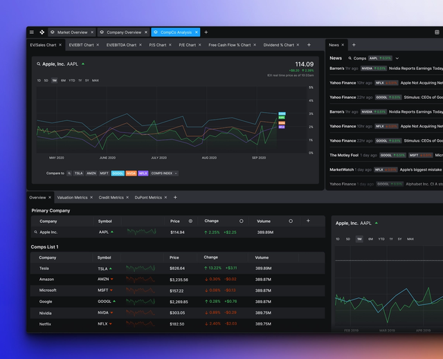This screenshot has width=443, height=359.
Task: Click the Volume column circle icon
Action: tap(291, 221)
